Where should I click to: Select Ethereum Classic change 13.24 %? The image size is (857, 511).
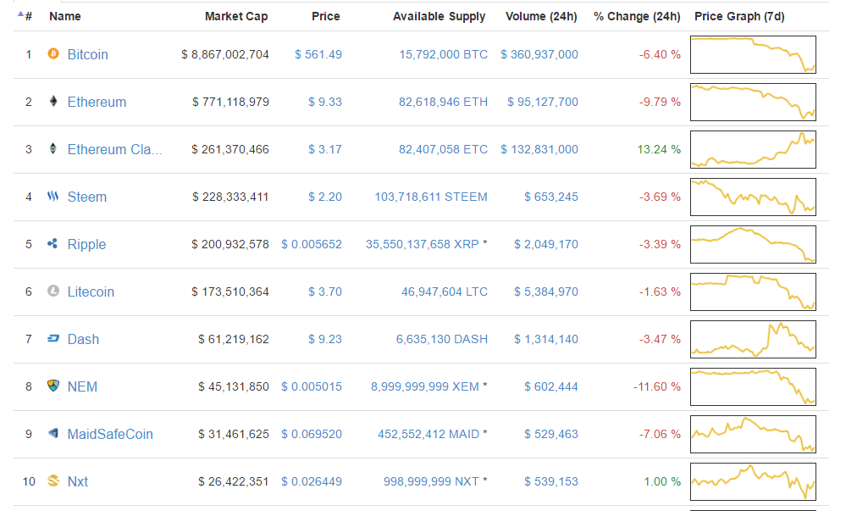[x=659, y=149]
